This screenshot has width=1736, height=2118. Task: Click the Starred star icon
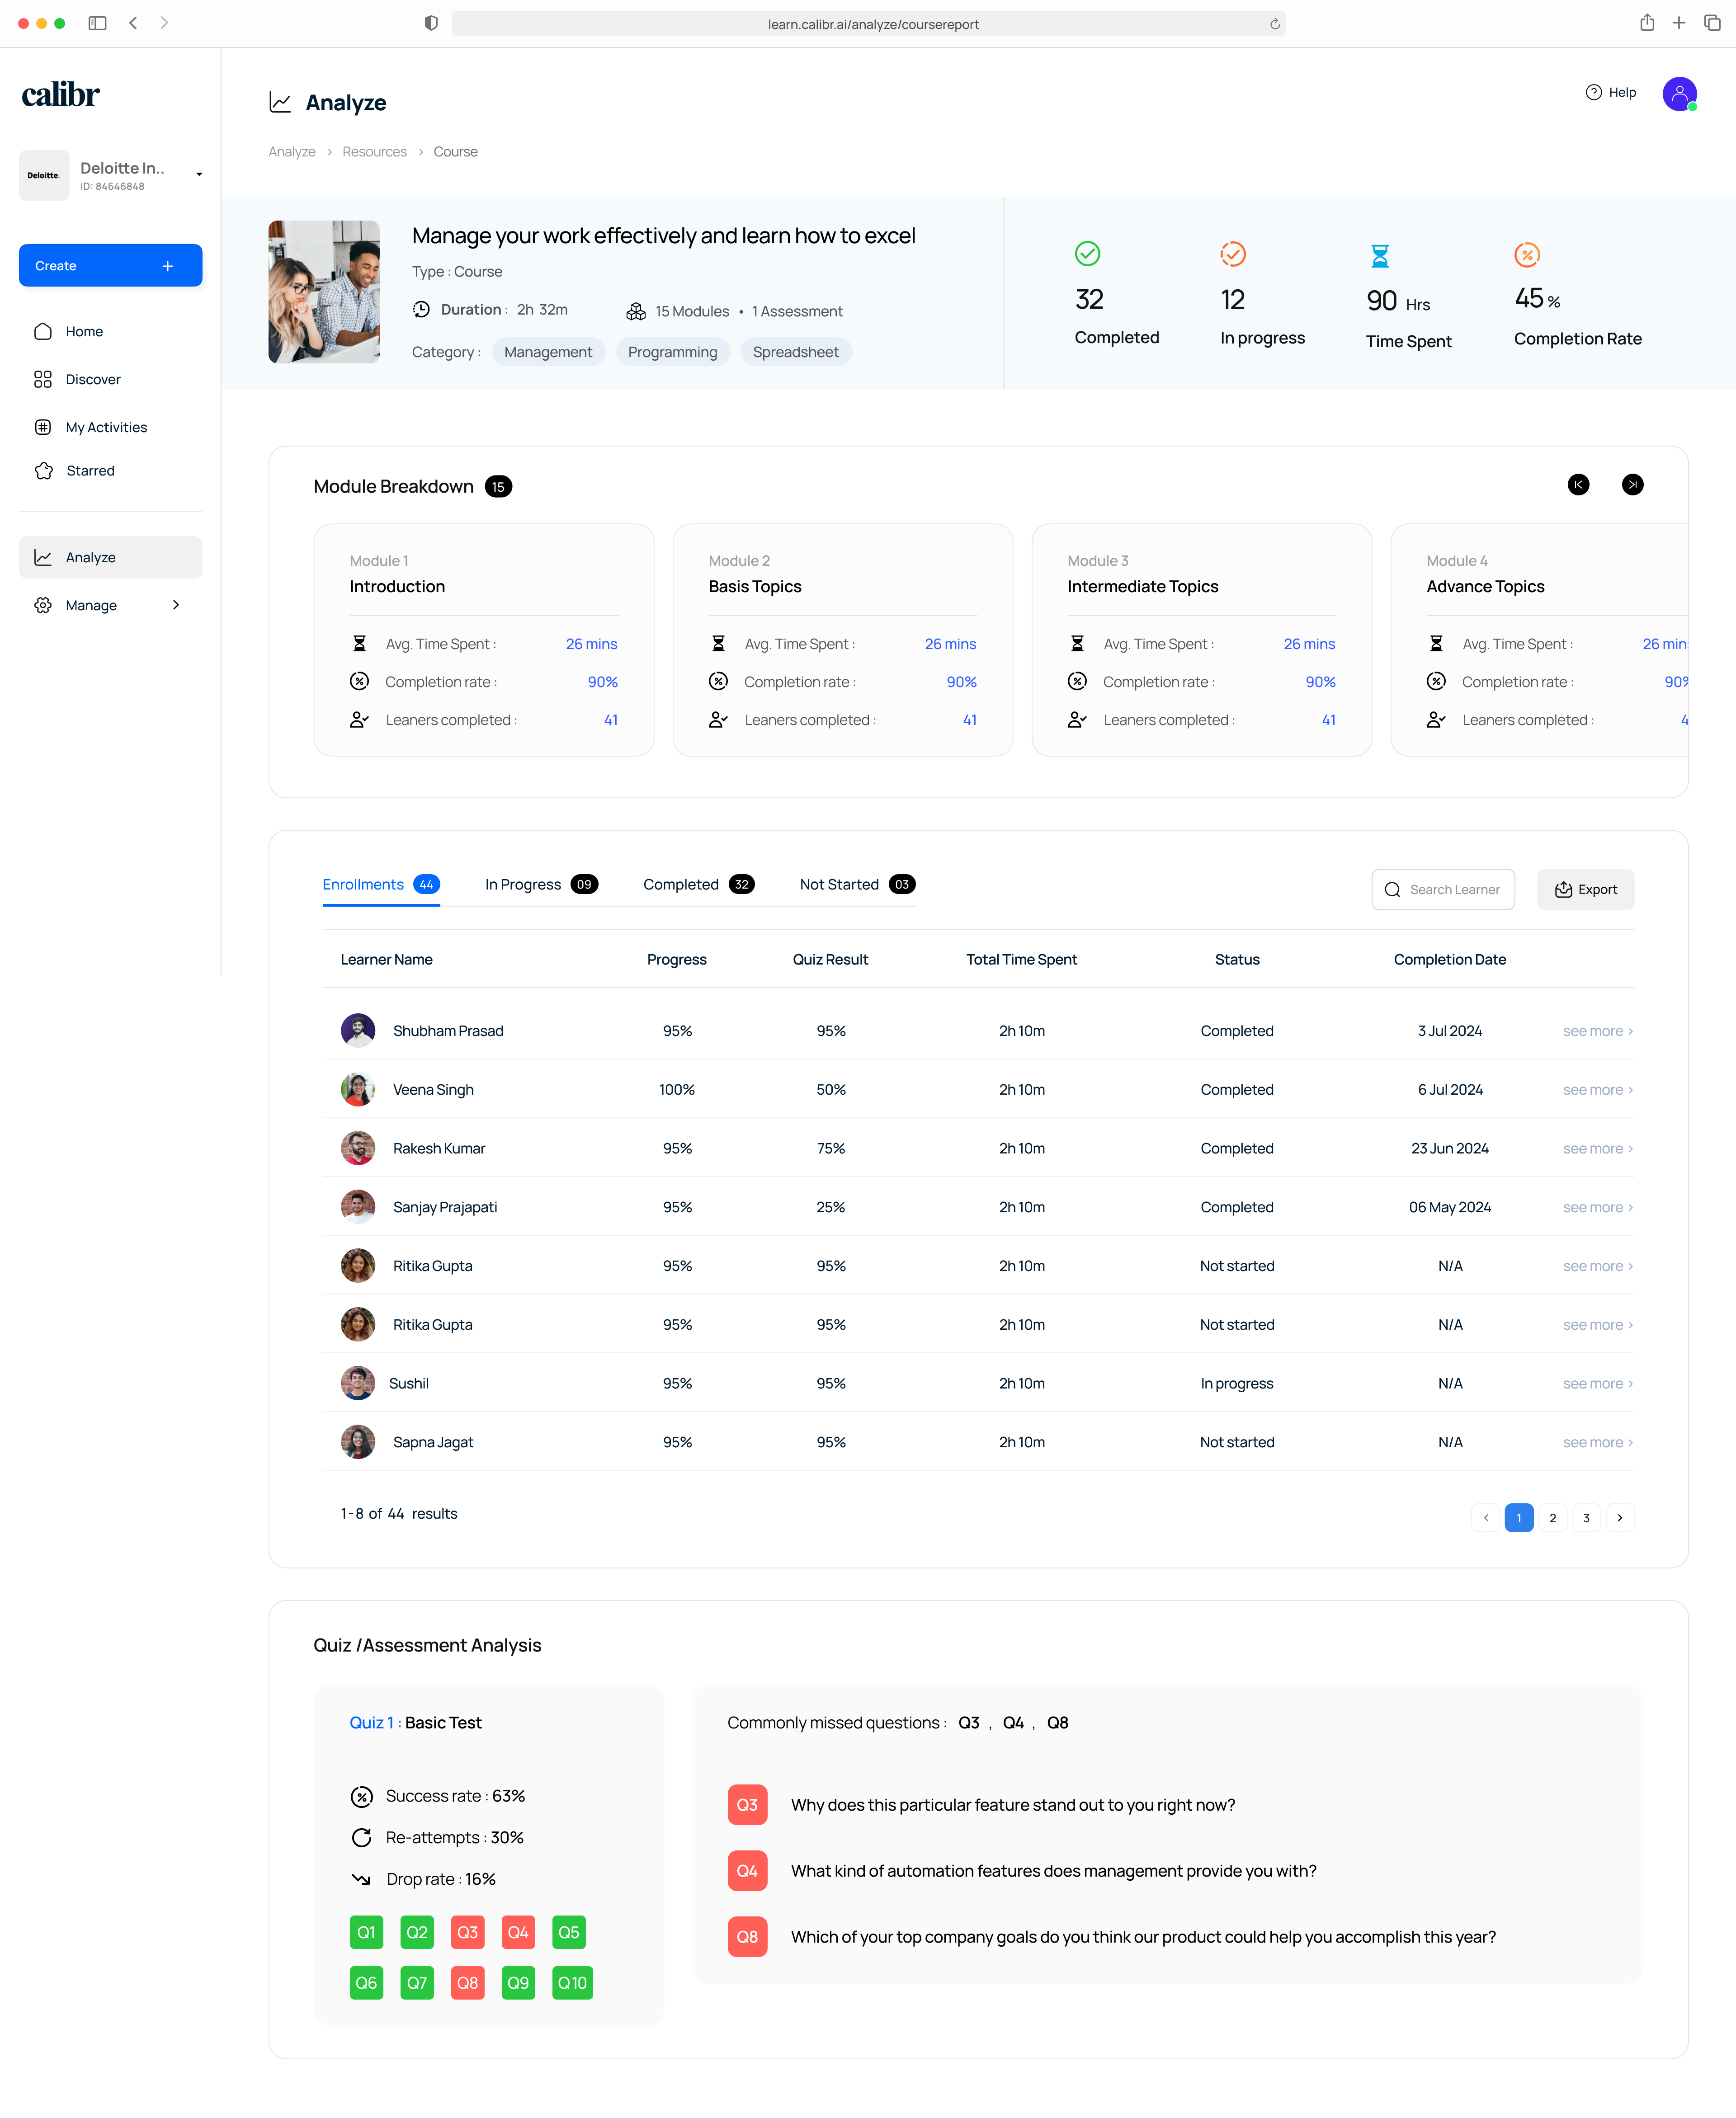coord(43,471)
